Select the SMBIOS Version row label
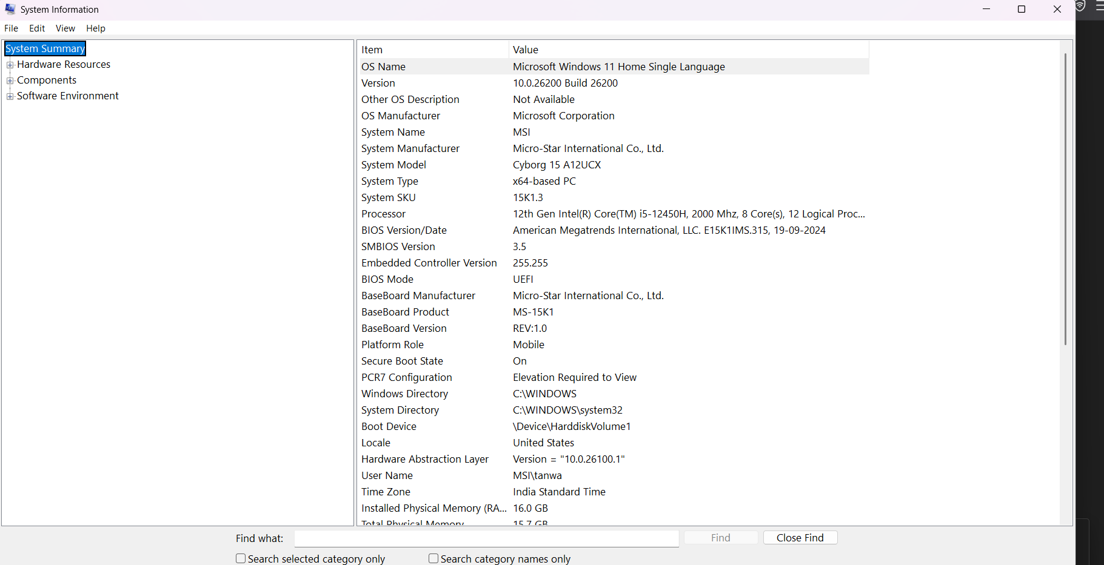Viewport: 1104px width, 565px height. pos(398,246)
